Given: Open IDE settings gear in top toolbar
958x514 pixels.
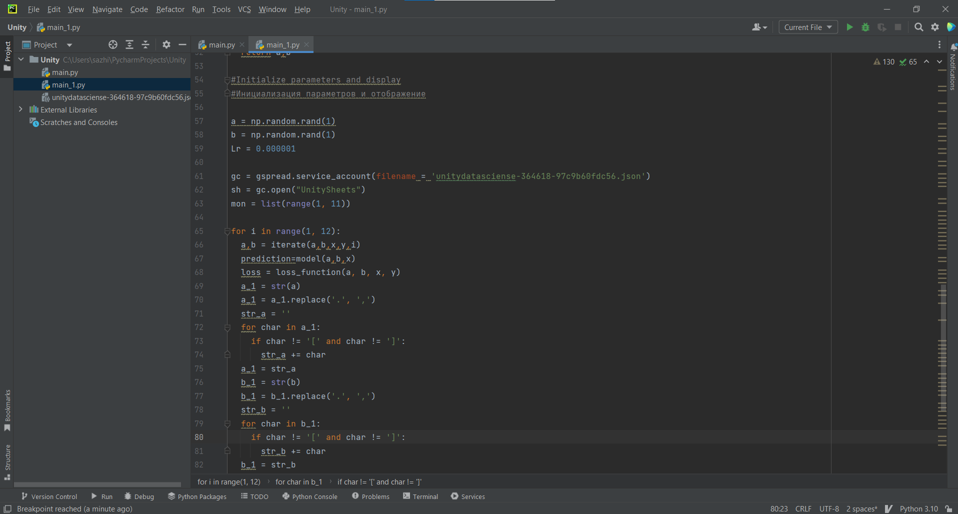Looking at the screenshot, I should coord(935,27).
